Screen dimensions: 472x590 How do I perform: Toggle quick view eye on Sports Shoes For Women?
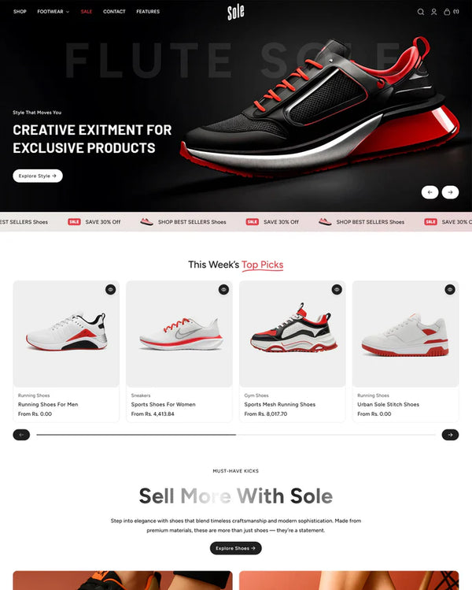click(x=223, y=289)
